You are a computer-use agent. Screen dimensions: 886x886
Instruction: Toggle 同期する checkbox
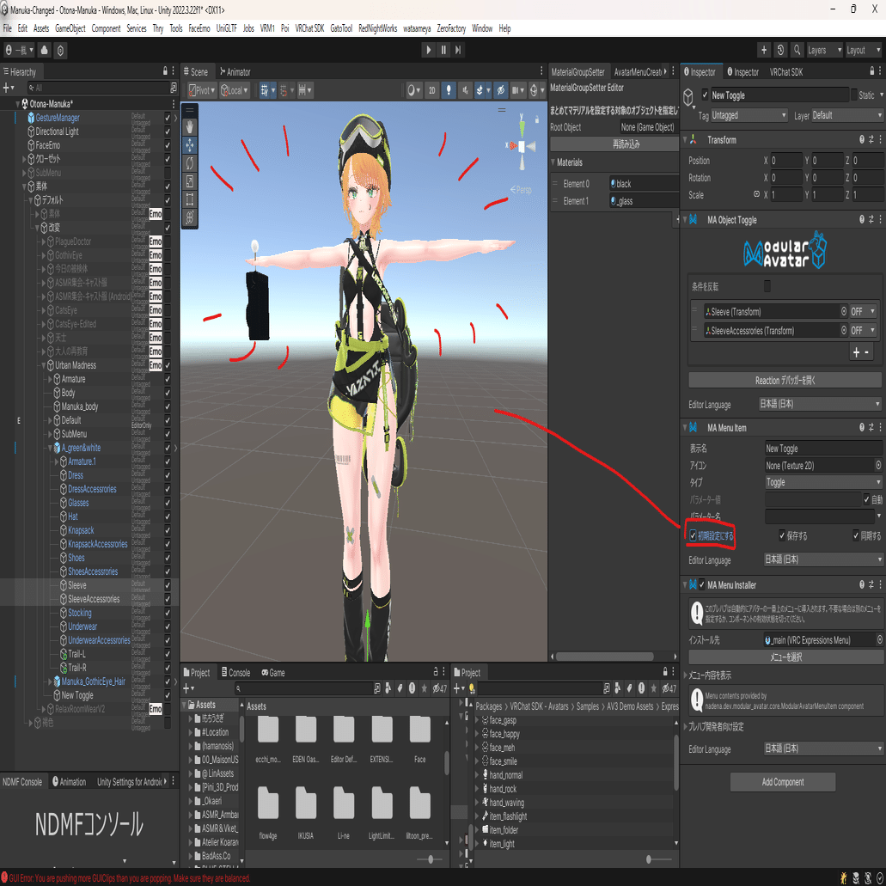[x=856, y=535]
